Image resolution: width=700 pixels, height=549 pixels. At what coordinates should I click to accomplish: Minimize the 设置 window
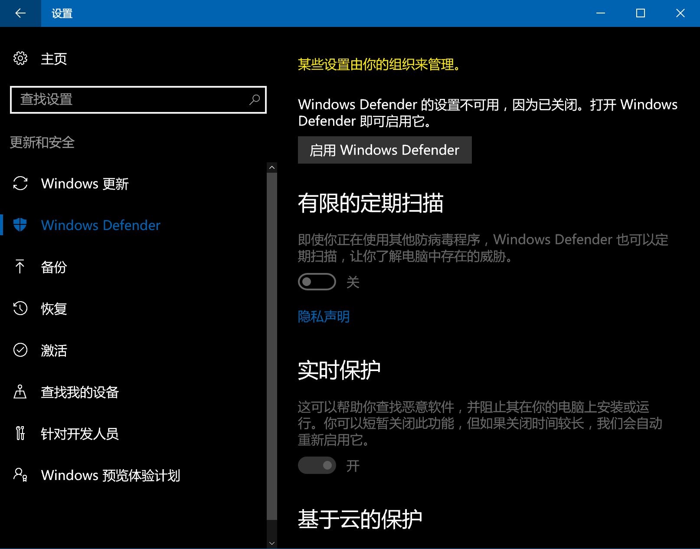pos(601,13)
